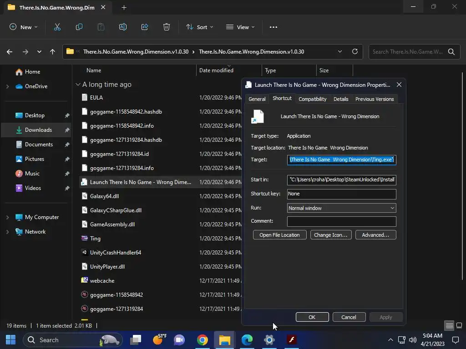Open the New dropdown menu
Image resolution: width=466 pixels, height=349 pixels.
[x=24, y=27]
